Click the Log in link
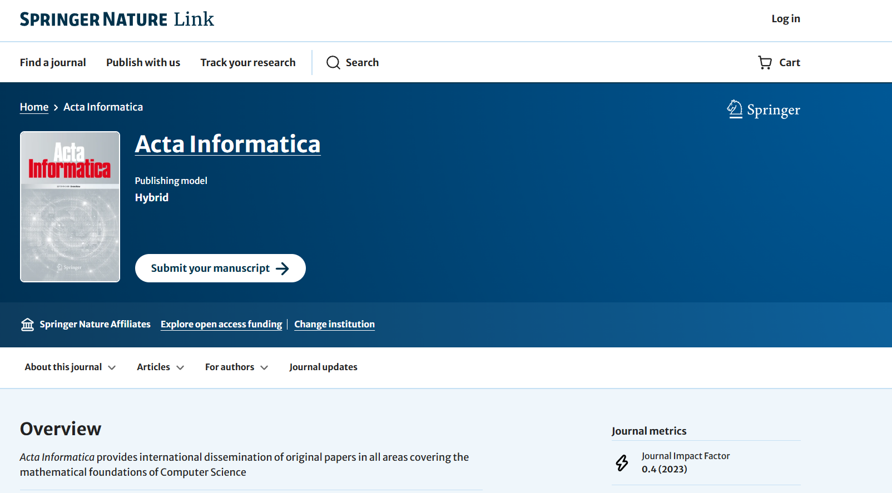The image size is (892, 493). point(785,19)
